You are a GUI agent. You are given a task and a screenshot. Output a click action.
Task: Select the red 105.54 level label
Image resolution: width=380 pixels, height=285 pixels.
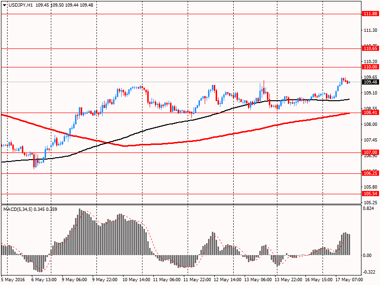pos(370,194)
